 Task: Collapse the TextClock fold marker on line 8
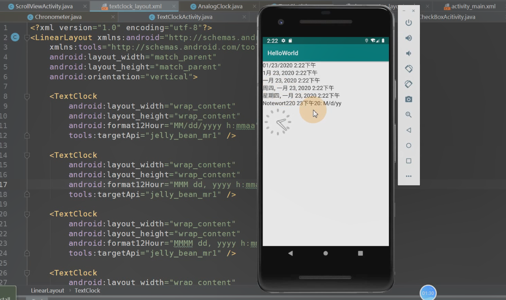tap(27, 96)
